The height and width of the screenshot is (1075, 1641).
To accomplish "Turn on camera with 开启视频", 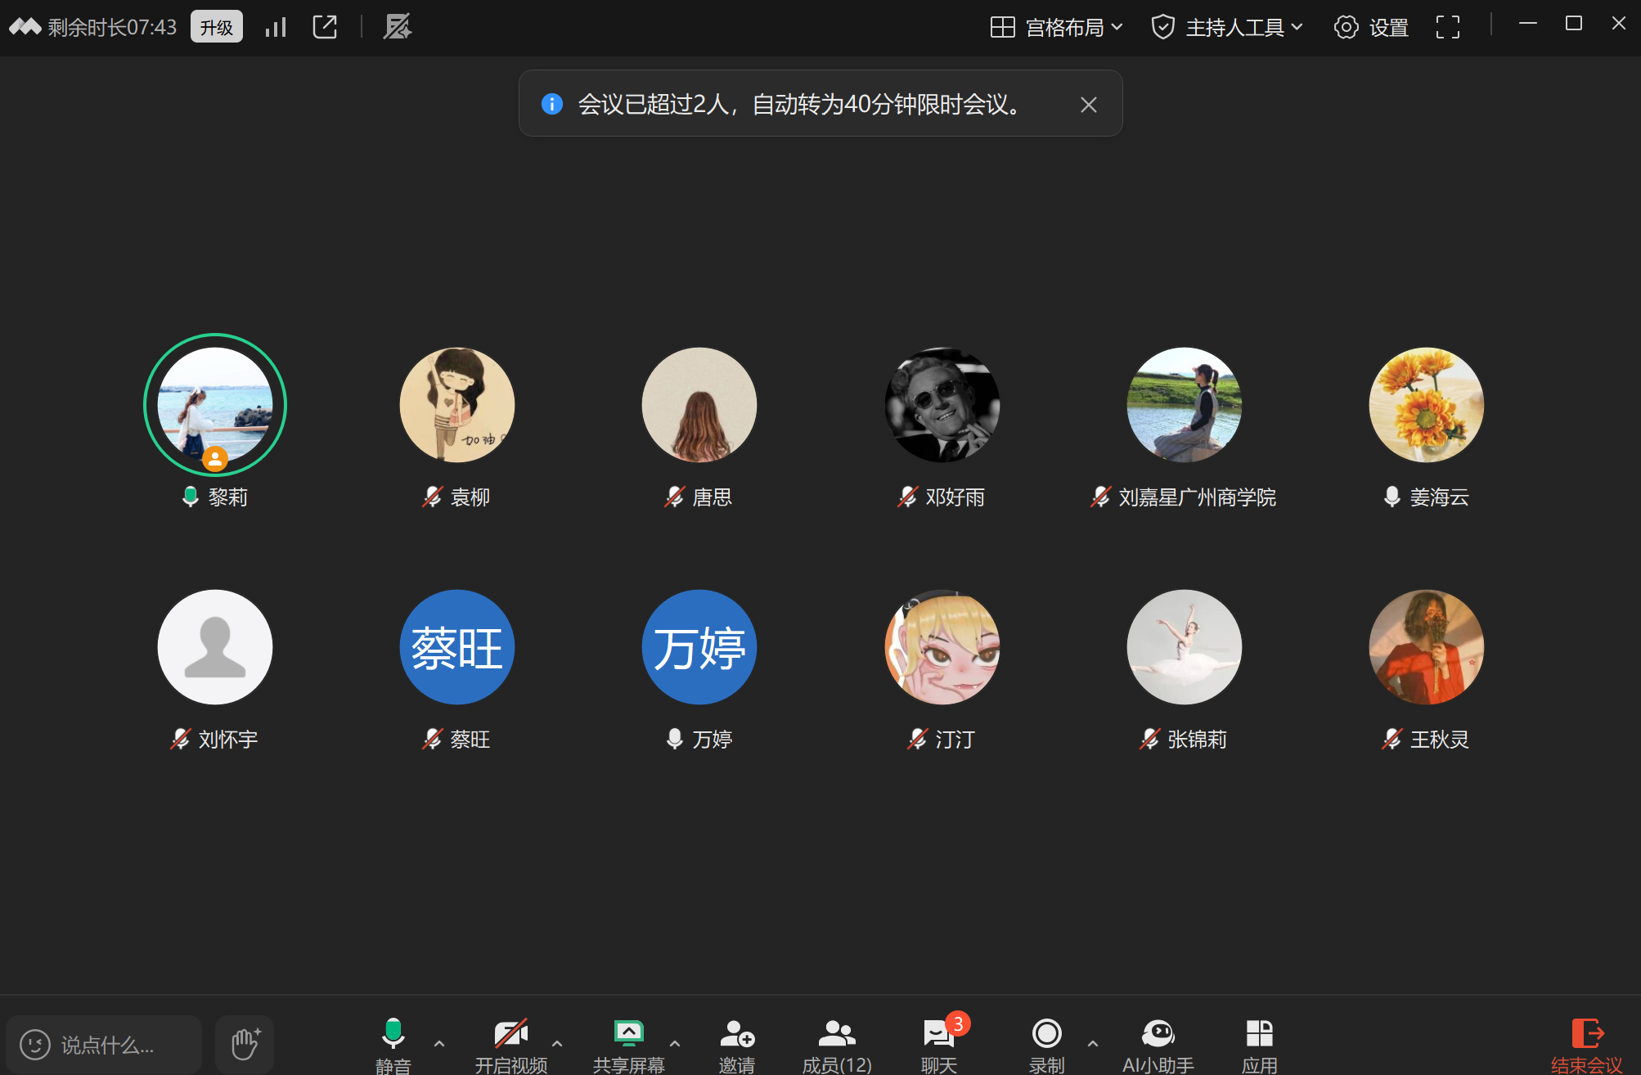I will 510,1039.
